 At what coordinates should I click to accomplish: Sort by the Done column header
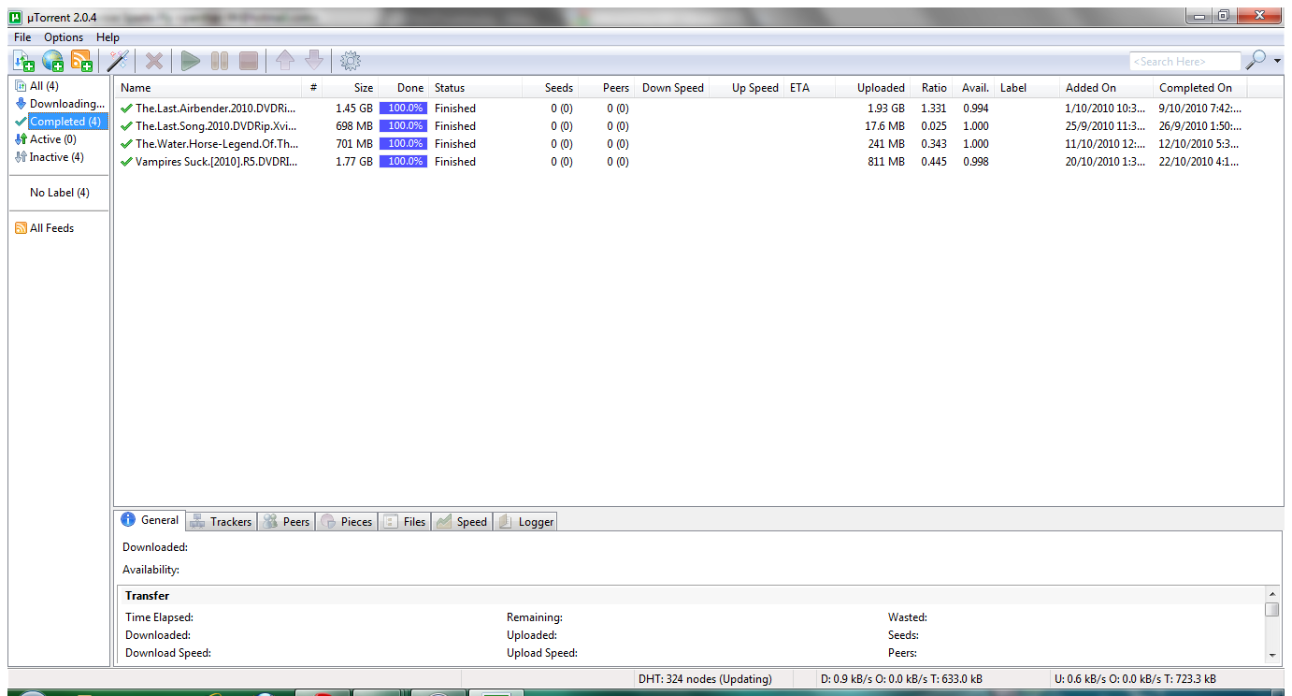404,88
